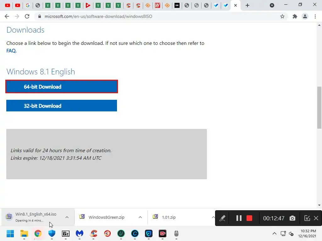This screenshot has width=322, height=241.
Task: Open the FAQ link
Action: click(x=11, y=51)
